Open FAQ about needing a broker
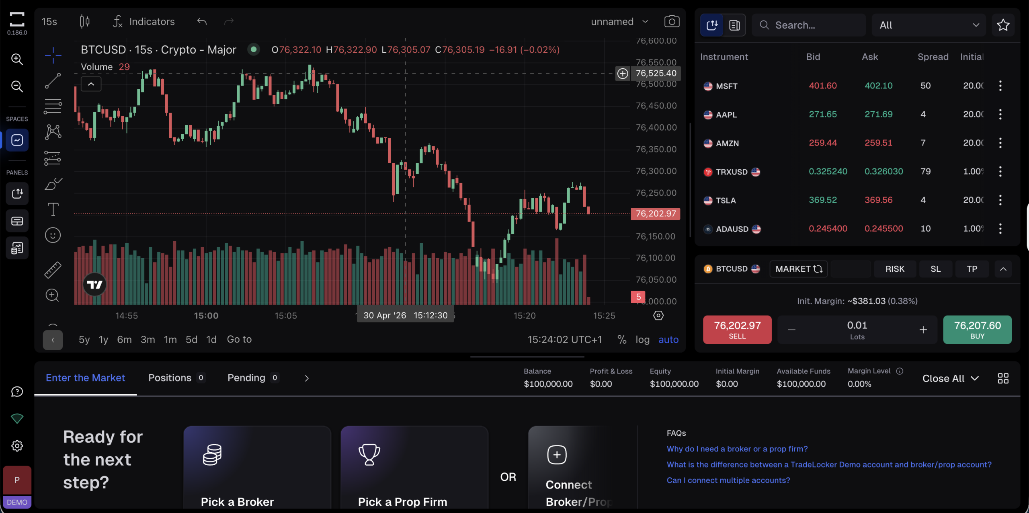The height and width of the screenshot is (513, 1029). click(737, 449)
